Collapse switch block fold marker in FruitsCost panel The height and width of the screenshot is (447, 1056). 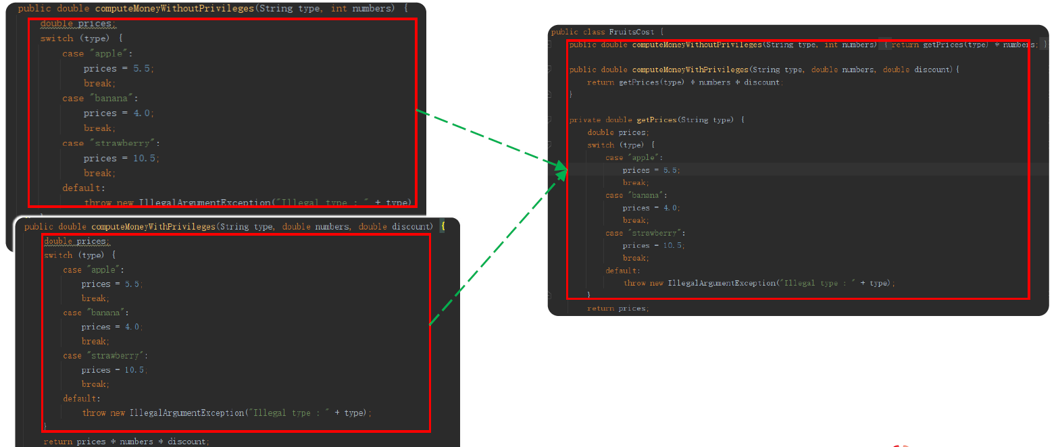coord(549,144)
